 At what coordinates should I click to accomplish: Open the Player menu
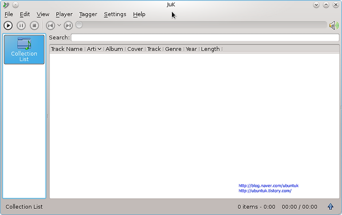tap(64, 14)
